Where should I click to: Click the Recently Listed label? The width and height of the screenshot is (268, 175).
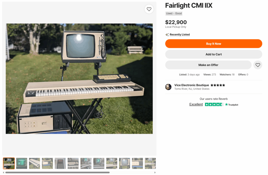coord(180,35)
